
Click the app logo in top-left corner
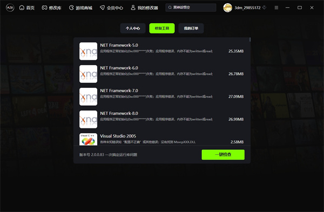coord(10,8)
